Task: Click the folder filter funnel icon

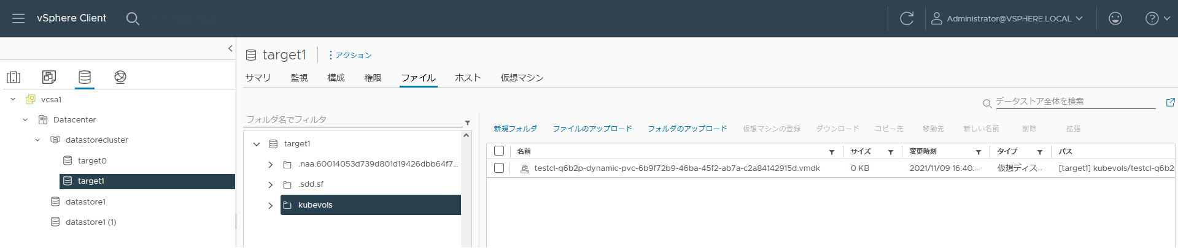Action: coord(467,122)
